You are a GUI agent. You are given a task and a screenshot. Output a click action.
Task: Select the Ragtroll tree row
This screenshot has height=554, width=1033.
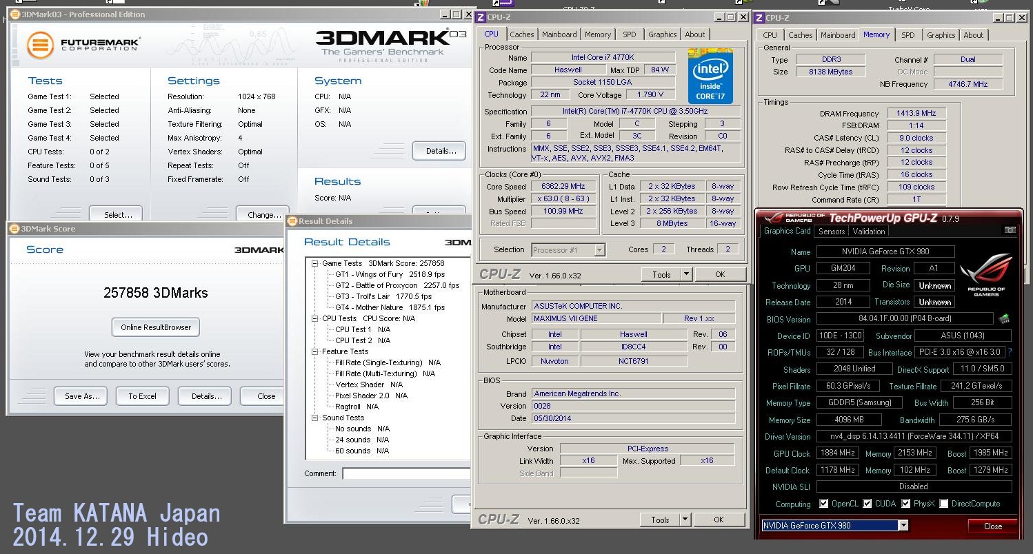pyautogui.click(x=357, y=407)
